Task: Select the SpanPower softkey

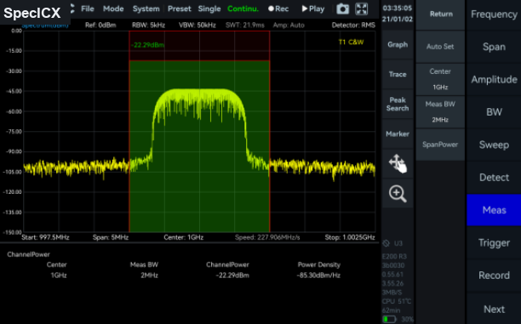Action: coord(440,145)
